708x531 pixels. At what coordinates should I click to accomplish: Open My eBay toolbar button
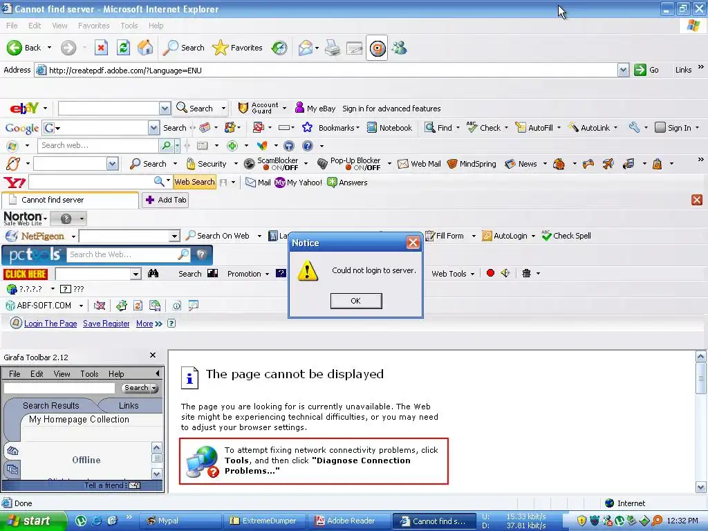(315, 109)
